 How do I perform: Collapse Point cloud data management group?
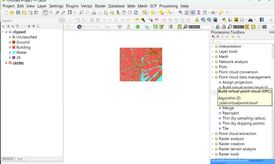pos(212,77)
